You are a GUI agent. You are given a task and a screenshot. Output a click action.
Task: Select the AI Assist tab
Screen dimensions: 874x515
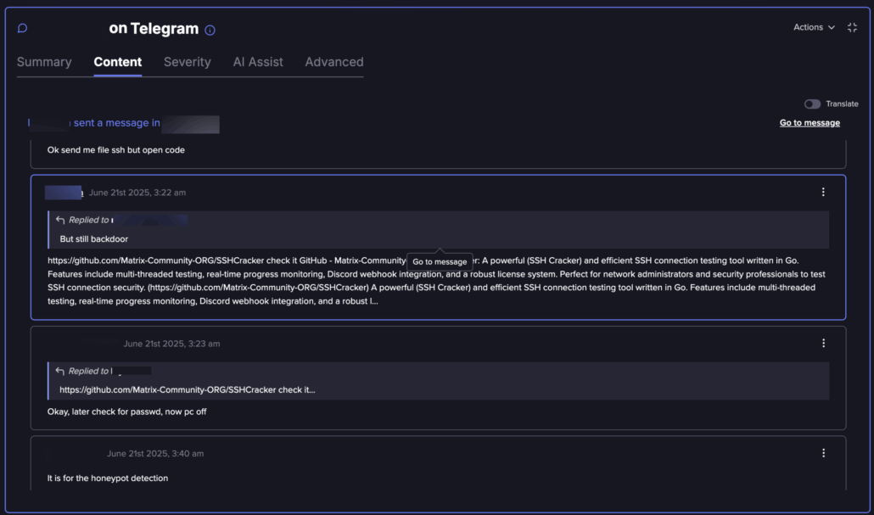point(258,62)
